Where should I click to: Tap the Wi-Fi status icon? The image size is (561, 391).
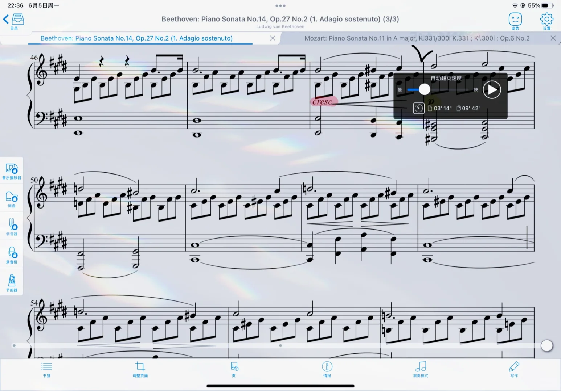[515, 5]
